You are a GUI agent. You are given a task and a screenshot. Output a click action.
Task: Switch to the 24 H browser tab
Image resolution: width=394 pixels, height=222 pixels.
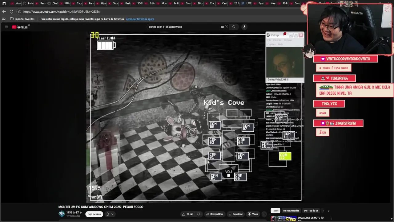174,3
